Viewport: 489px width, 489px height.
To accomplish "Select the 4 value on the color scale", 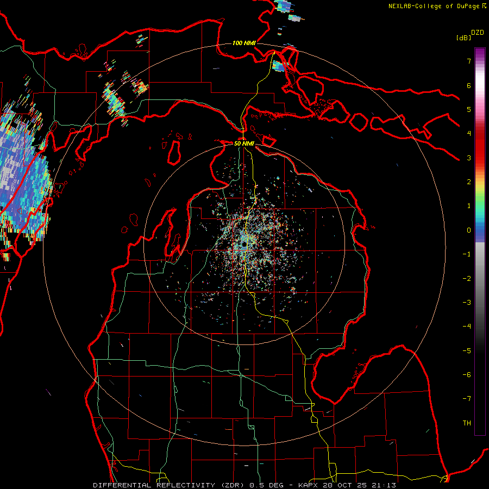I will pyautogui.click(x=469, y=134).
